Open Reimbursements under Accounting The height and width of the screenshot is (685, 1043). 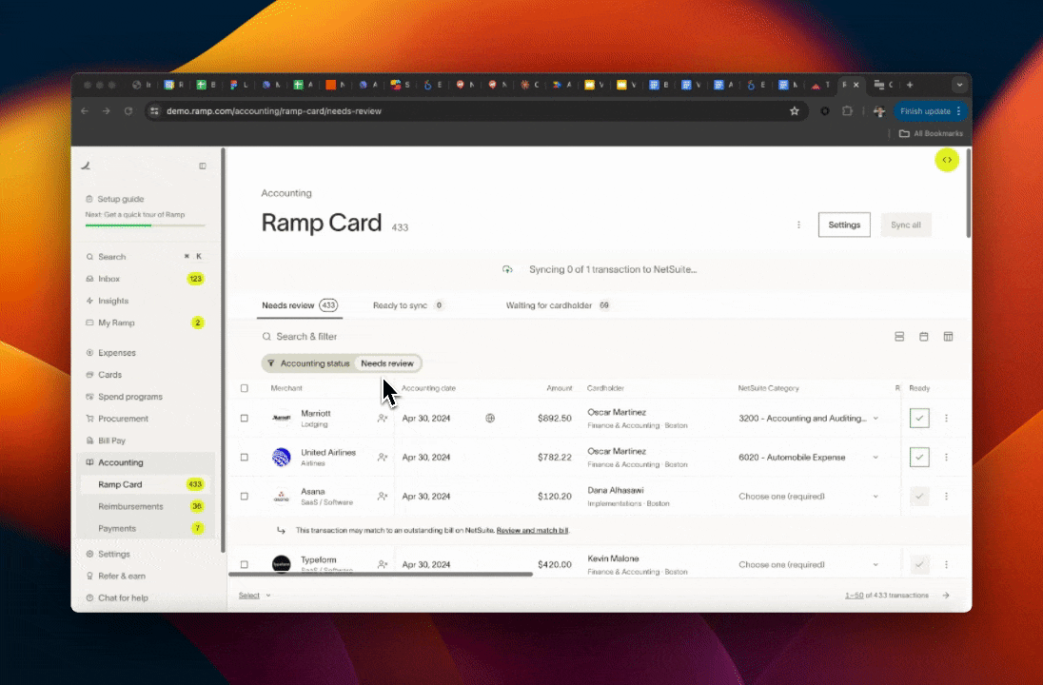(130, 506)
